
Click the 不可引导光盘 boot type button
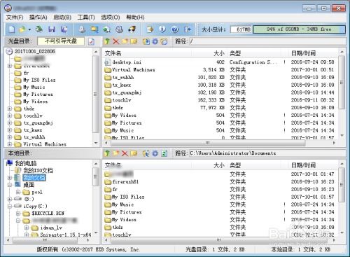[x=61, y=41]
